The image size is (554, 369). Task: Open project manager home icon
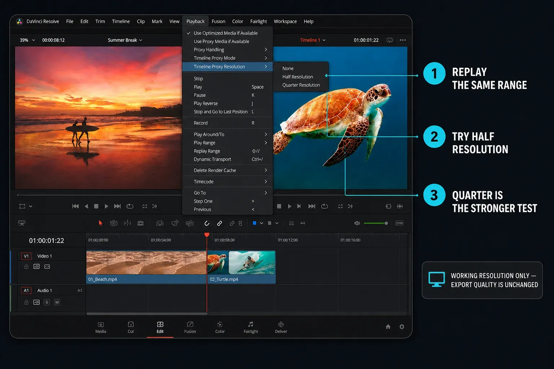click(x=388, y=327)
